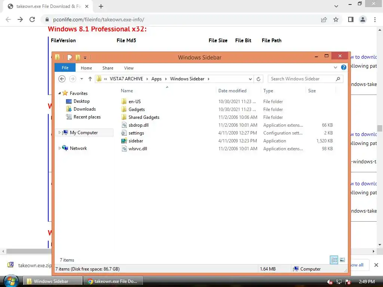The height and width of the screenshot is (287, 383).
Task: Select Recent places in Favorites
Action: pyautogui.click(x=87, y=117)
